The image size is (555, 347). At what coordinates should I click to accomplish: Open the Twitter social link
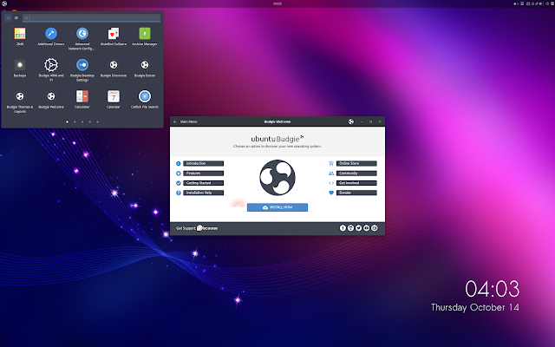click(358, 228)
